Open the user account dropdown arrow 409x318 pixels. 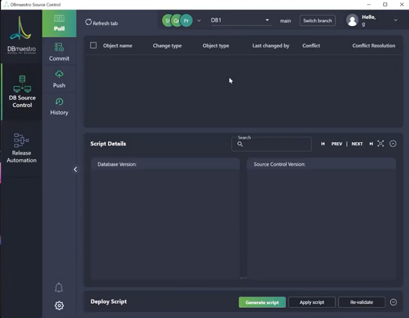[395, 20]
